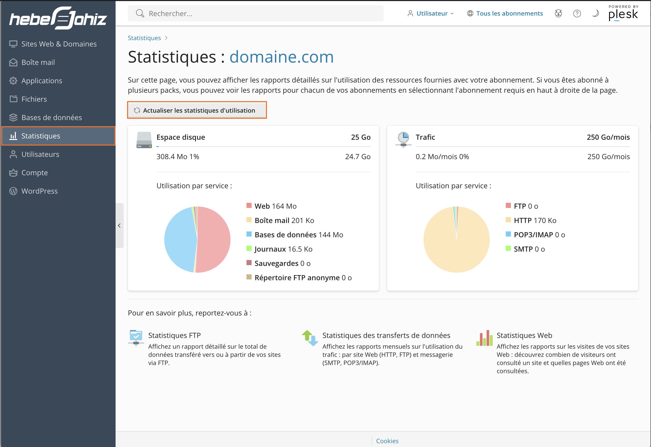Open help via question mark icon
Screen dimensions: 651x447
pyautogui.click(x=577, y=14)
